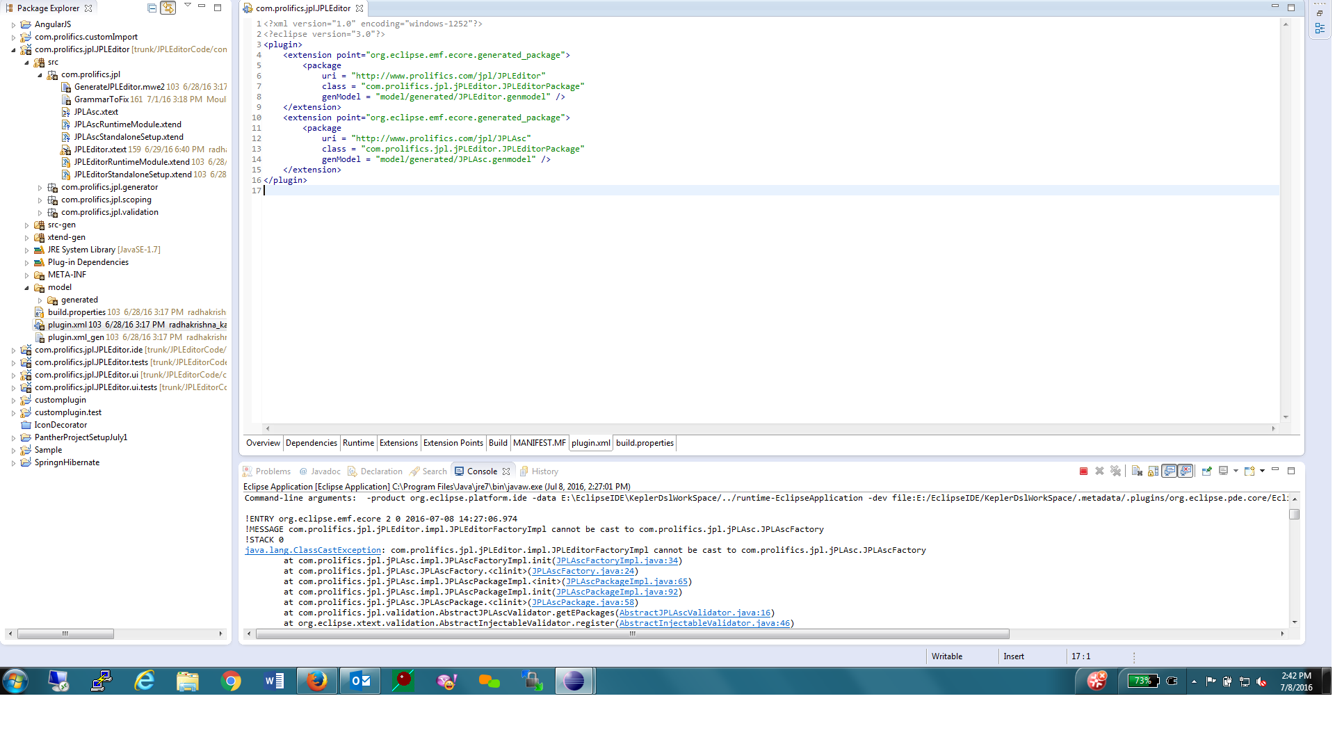Screen dimensions: 1335x751
Task: Clear the console output
Action: coord(1137,471)
